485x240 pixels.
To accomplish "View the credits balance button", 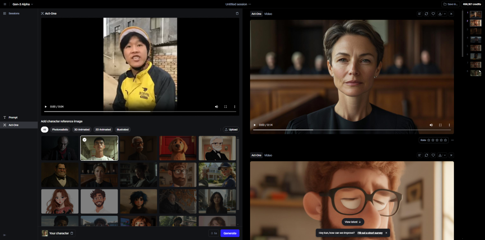I will click(x=472, y=4).
